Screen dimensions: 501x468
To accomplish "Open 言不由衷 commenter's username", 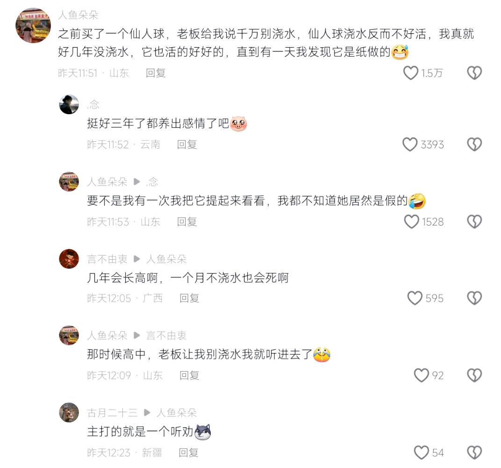I will tap(107, 259).
